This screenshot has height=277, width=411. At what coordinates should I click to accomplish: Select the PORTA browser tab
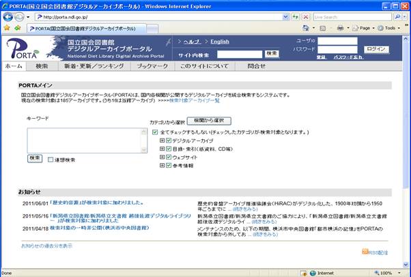87,29
